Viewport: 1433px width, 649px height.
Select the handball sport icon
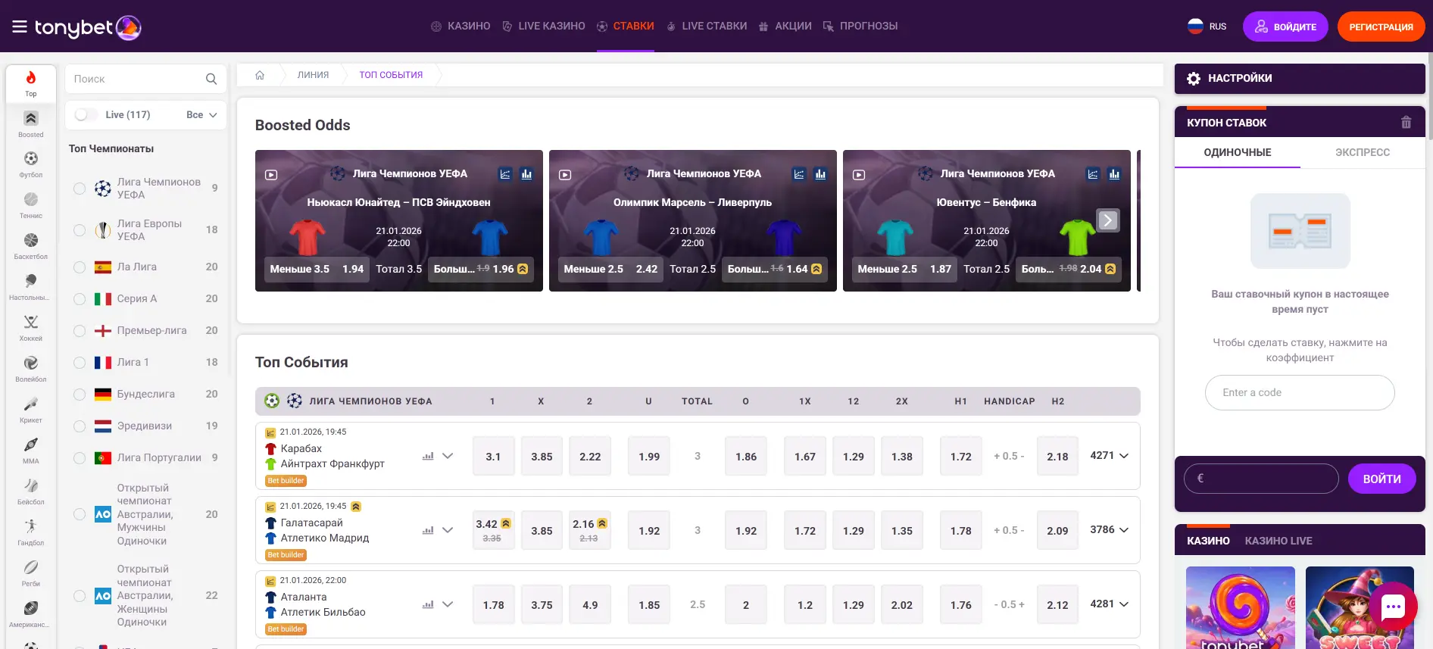[31, 532]
